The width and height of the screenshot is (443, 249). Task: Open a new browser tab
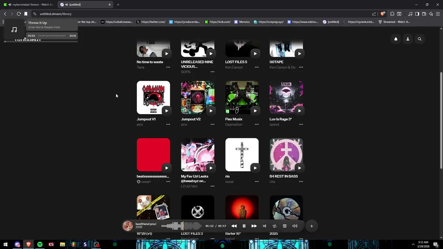point(118,4)
